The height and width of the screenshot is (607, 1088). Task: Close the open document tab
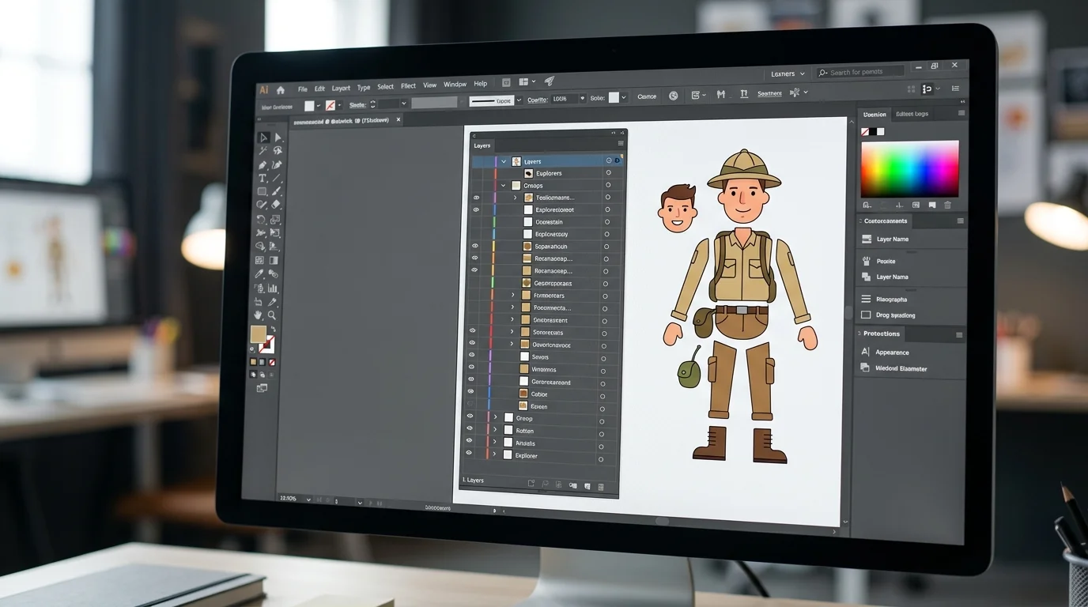[x=399, y=119]
